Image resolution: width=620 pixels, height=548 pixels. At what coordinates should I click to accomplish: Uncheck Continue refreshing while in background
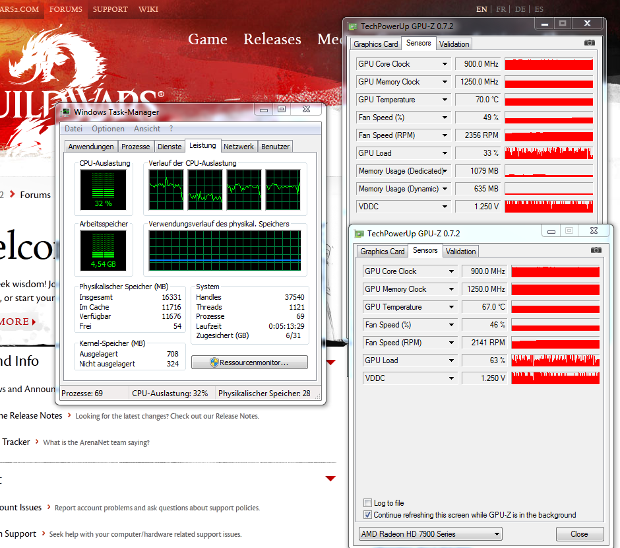(367, 515)
